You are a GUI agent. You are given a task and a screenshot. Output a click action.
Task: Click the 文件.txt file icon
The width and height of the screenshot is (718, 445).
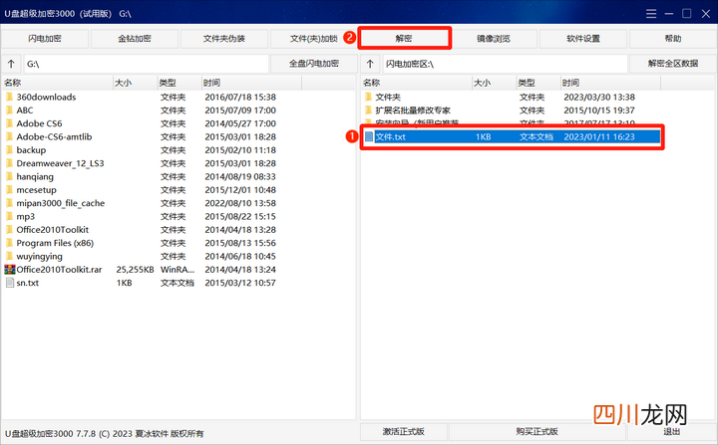coord(369,136)
